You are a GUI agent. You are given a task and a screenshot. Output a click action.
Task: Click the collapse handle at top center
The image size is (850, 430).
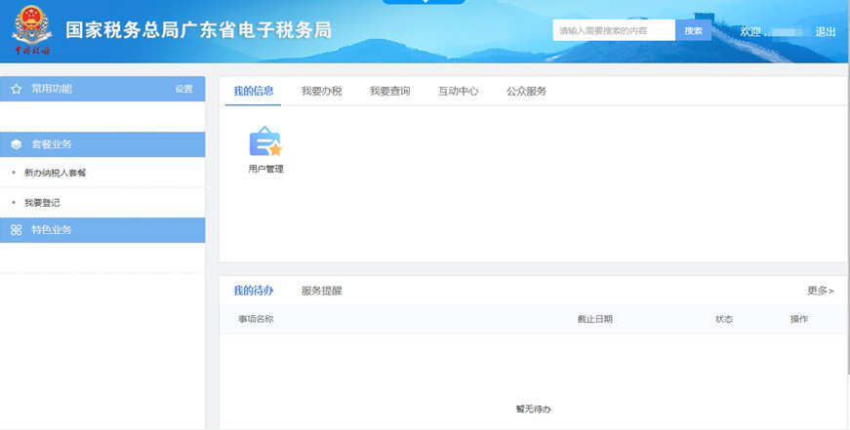pos(424,2)
